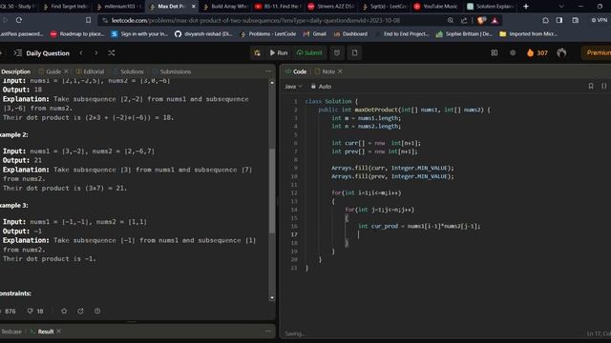
Task: Open description panel more options ellipsis
Action: (268, 71)
